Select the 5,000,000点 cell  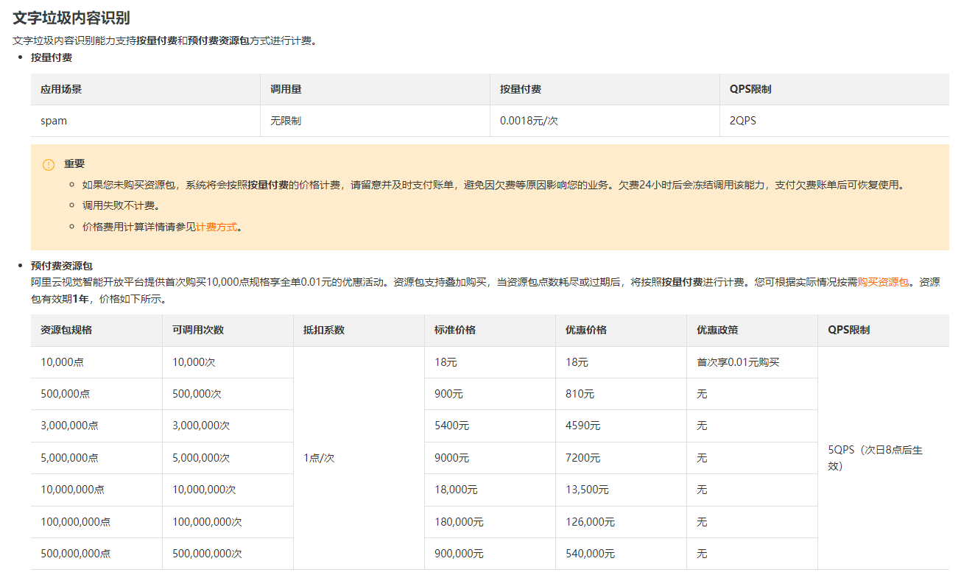pos(96,458)
